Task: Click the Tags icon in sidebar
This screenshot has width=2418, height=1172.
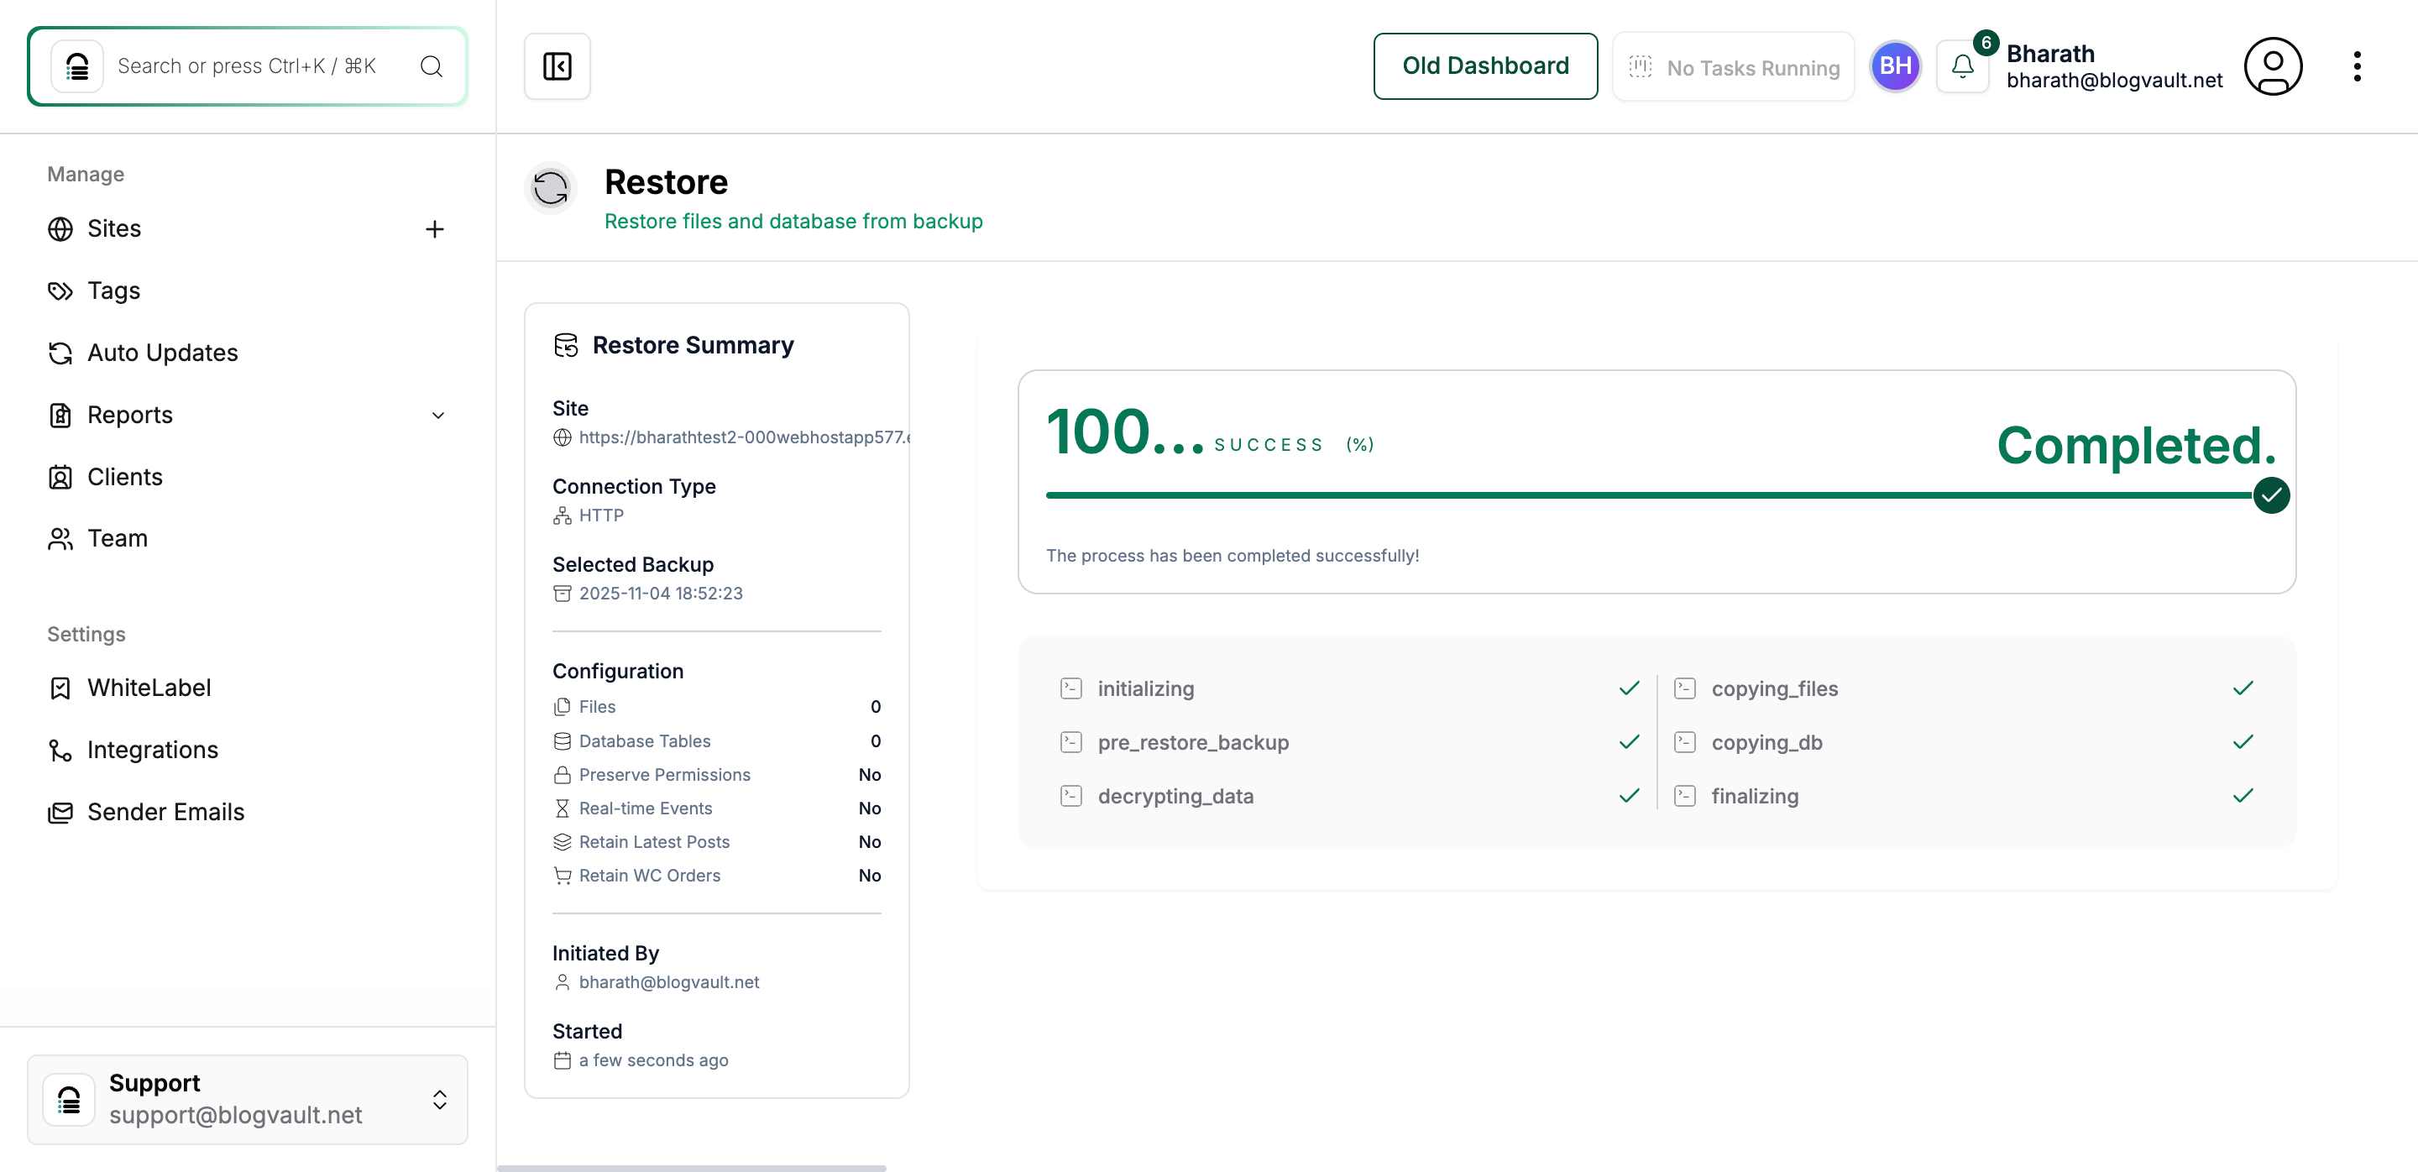Action: (x=60, y=290)
